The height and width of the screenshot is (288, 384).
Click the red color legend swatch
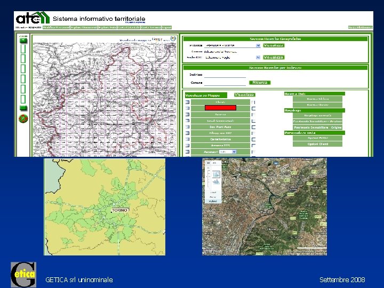tap(220, 108)
